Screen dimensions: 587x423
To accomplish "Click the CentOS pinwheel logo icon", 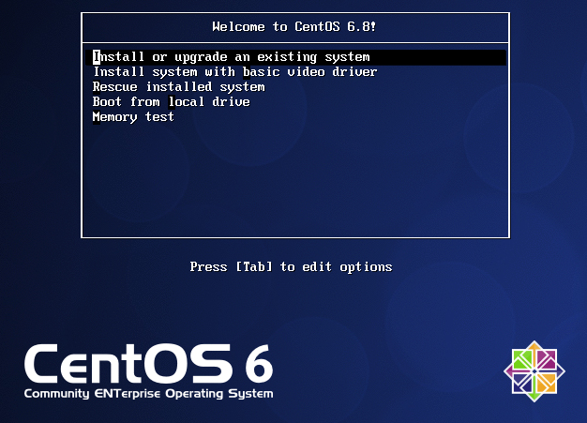I will tap(534, 371).
